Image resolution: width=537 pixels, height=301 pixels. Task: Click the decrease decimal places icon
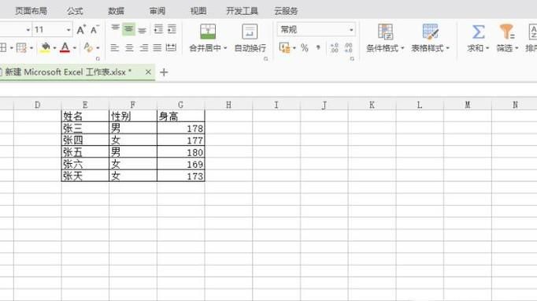(x=348, y=47)
